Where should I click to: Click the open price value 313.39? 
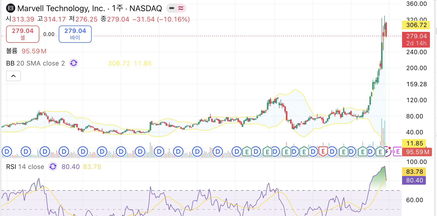click(x=23, y=19)
